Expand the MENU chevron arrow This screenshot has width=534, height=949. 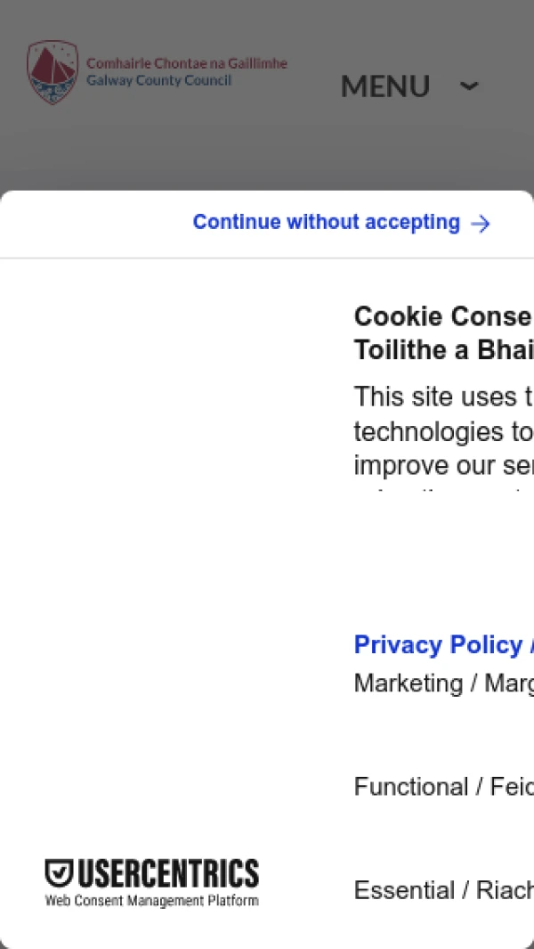(x=469, y=86)
